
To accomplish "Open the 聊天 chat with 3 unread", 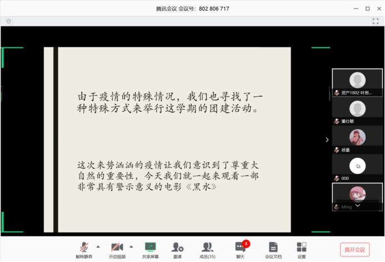I will pyautogui.click(x=241, y=250).
